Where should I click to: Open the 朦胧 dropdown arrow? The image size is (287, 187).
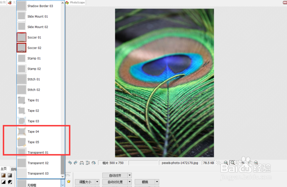click(157, 182)
